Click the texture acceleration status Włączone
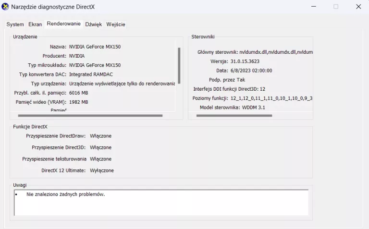The height and width of the screenshot is (229, 369). 100,159
